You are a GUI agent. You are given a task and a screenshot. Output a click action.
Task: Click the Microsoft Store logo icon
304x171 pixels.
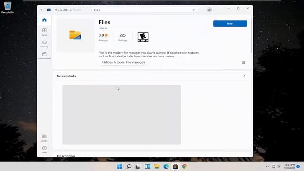click(x=49, y=9)
